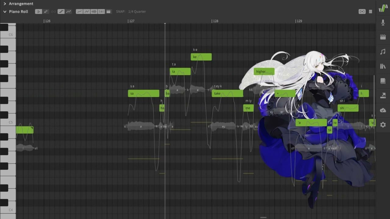This screenshot has width=390, height=219.
Task: Open the hamburger menu of Piano Roll
Action: [x=370, y=12]
